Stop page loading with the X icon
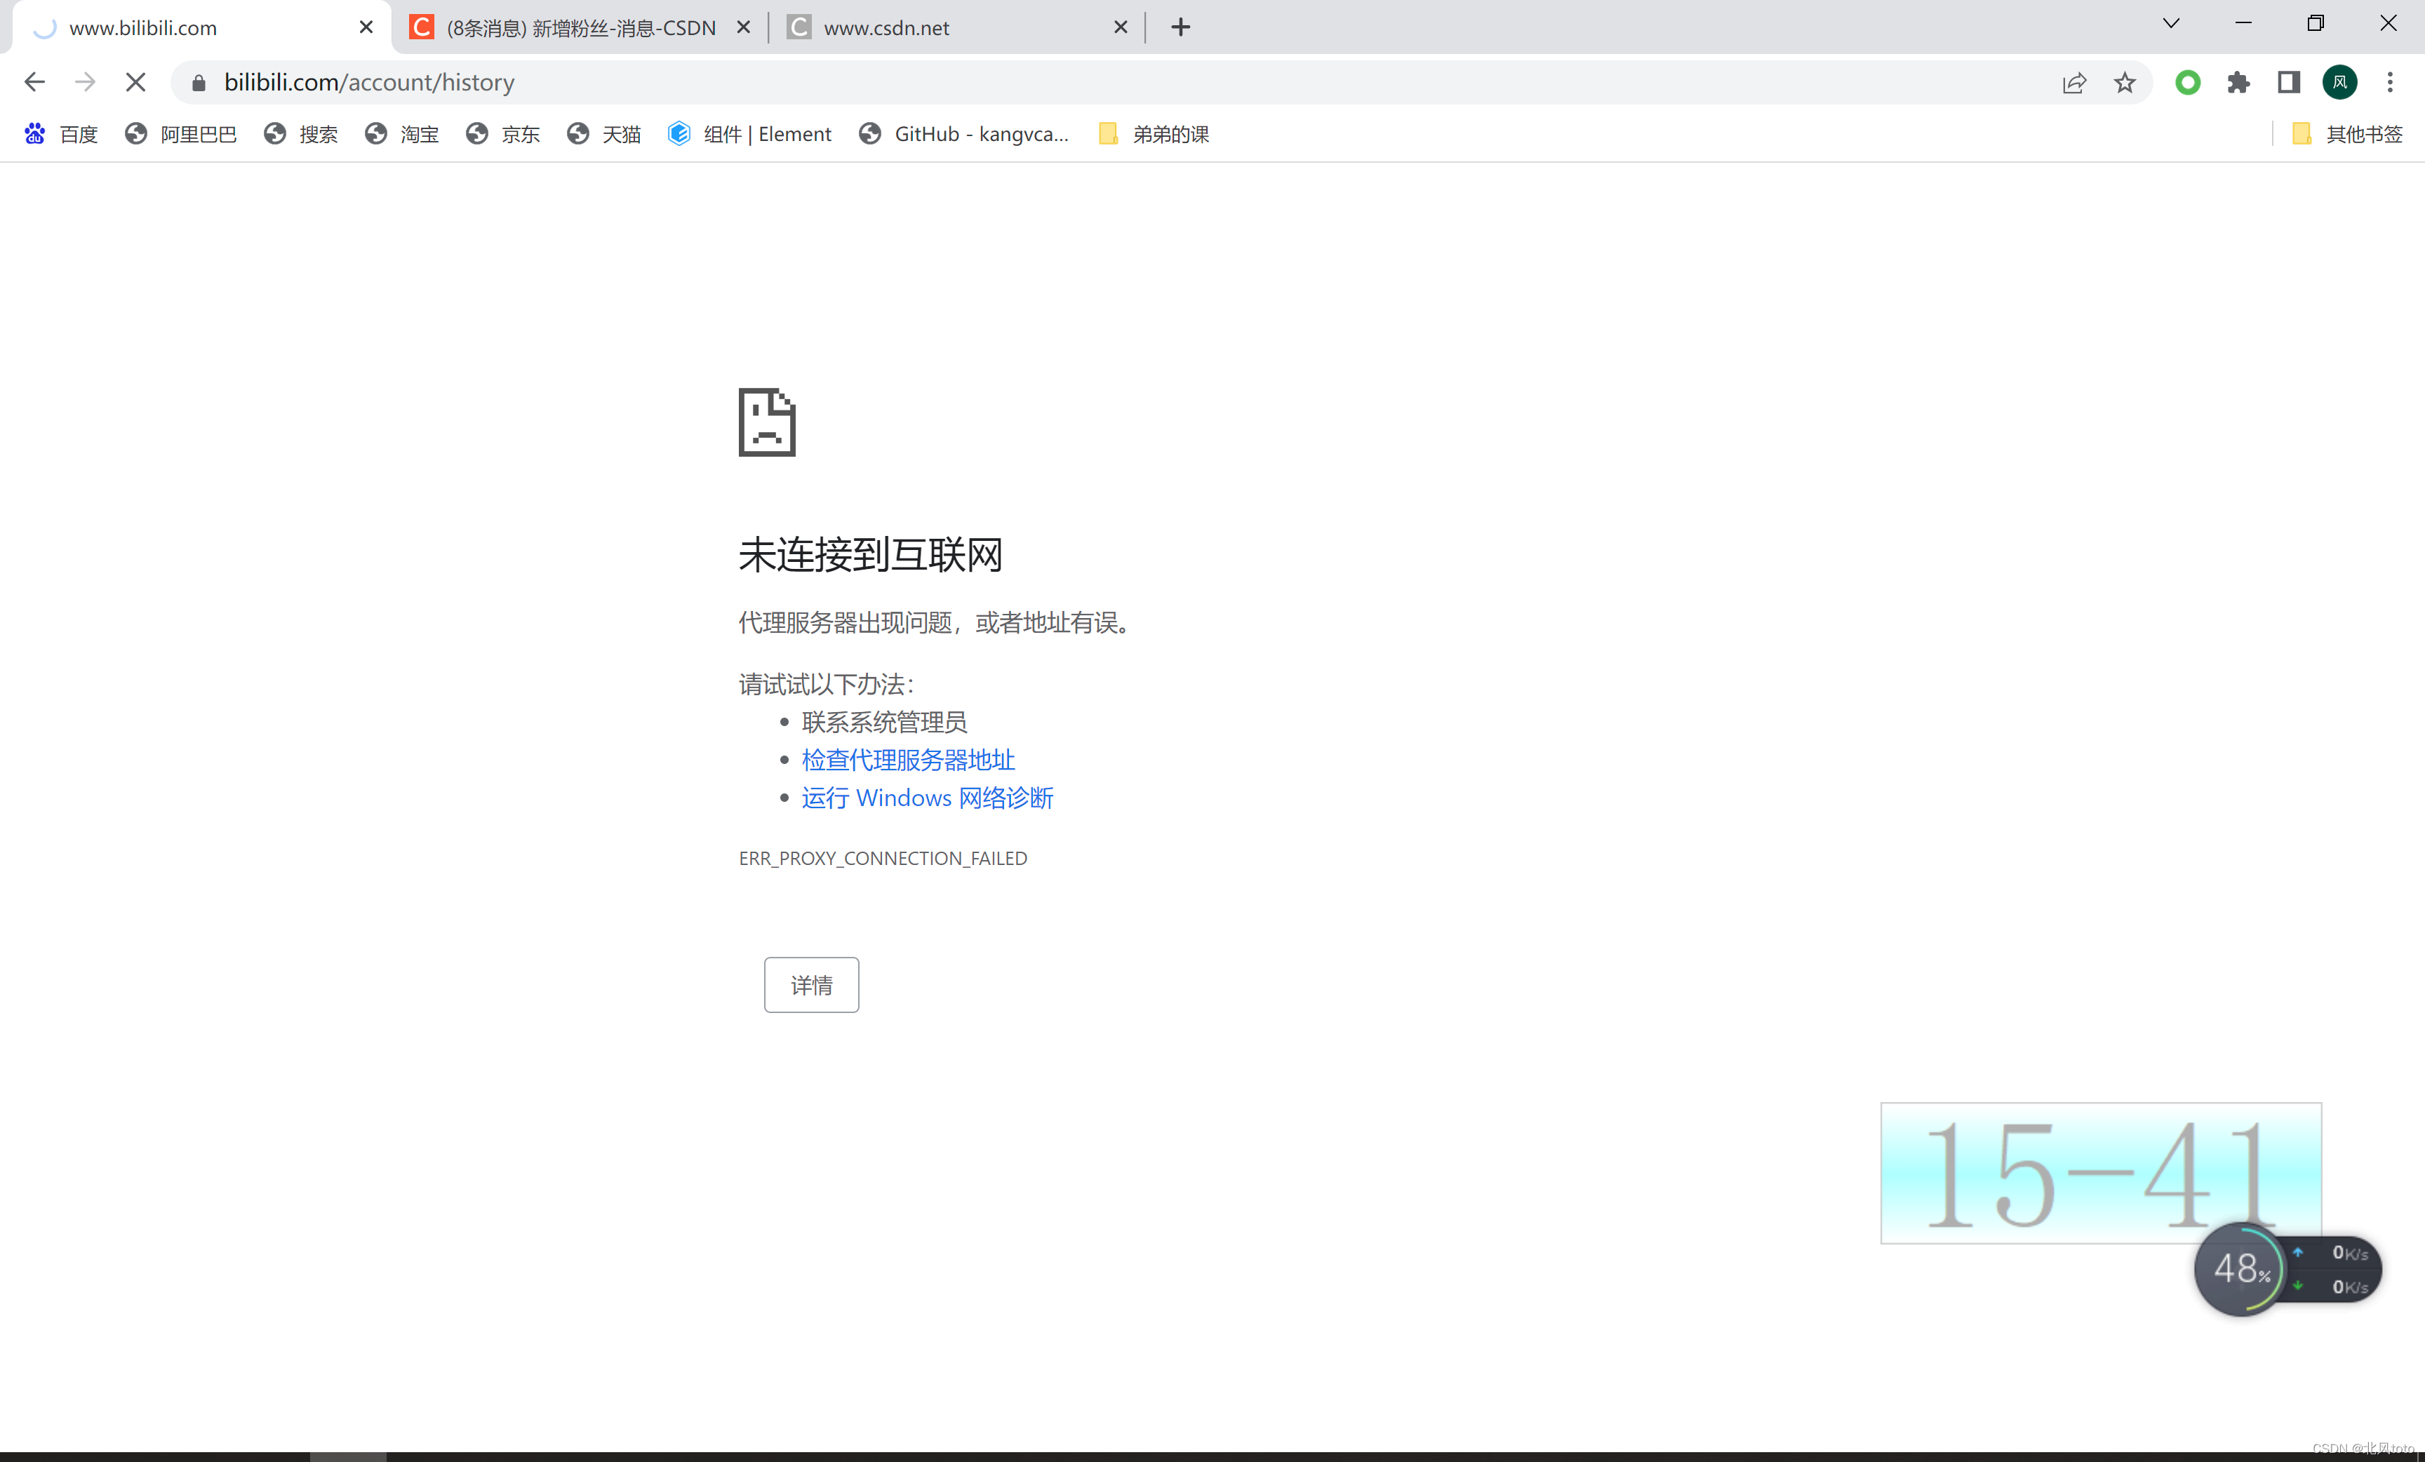Screen dimensions: 2425x1462 pyautogui.click(x=135, y=81)
